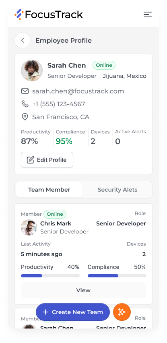
Task: Go back using the chevron arrow button
Action: tap(23, 40)
